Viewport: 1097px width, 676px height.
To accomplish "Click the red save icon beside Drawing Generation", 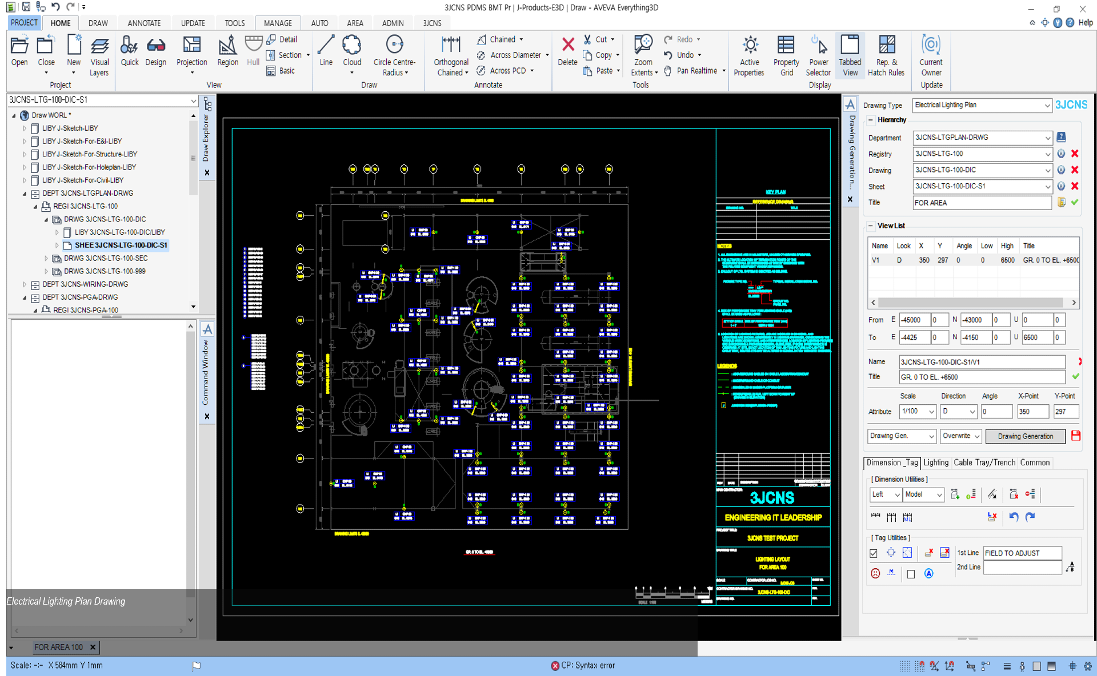I will (1076, 436).
